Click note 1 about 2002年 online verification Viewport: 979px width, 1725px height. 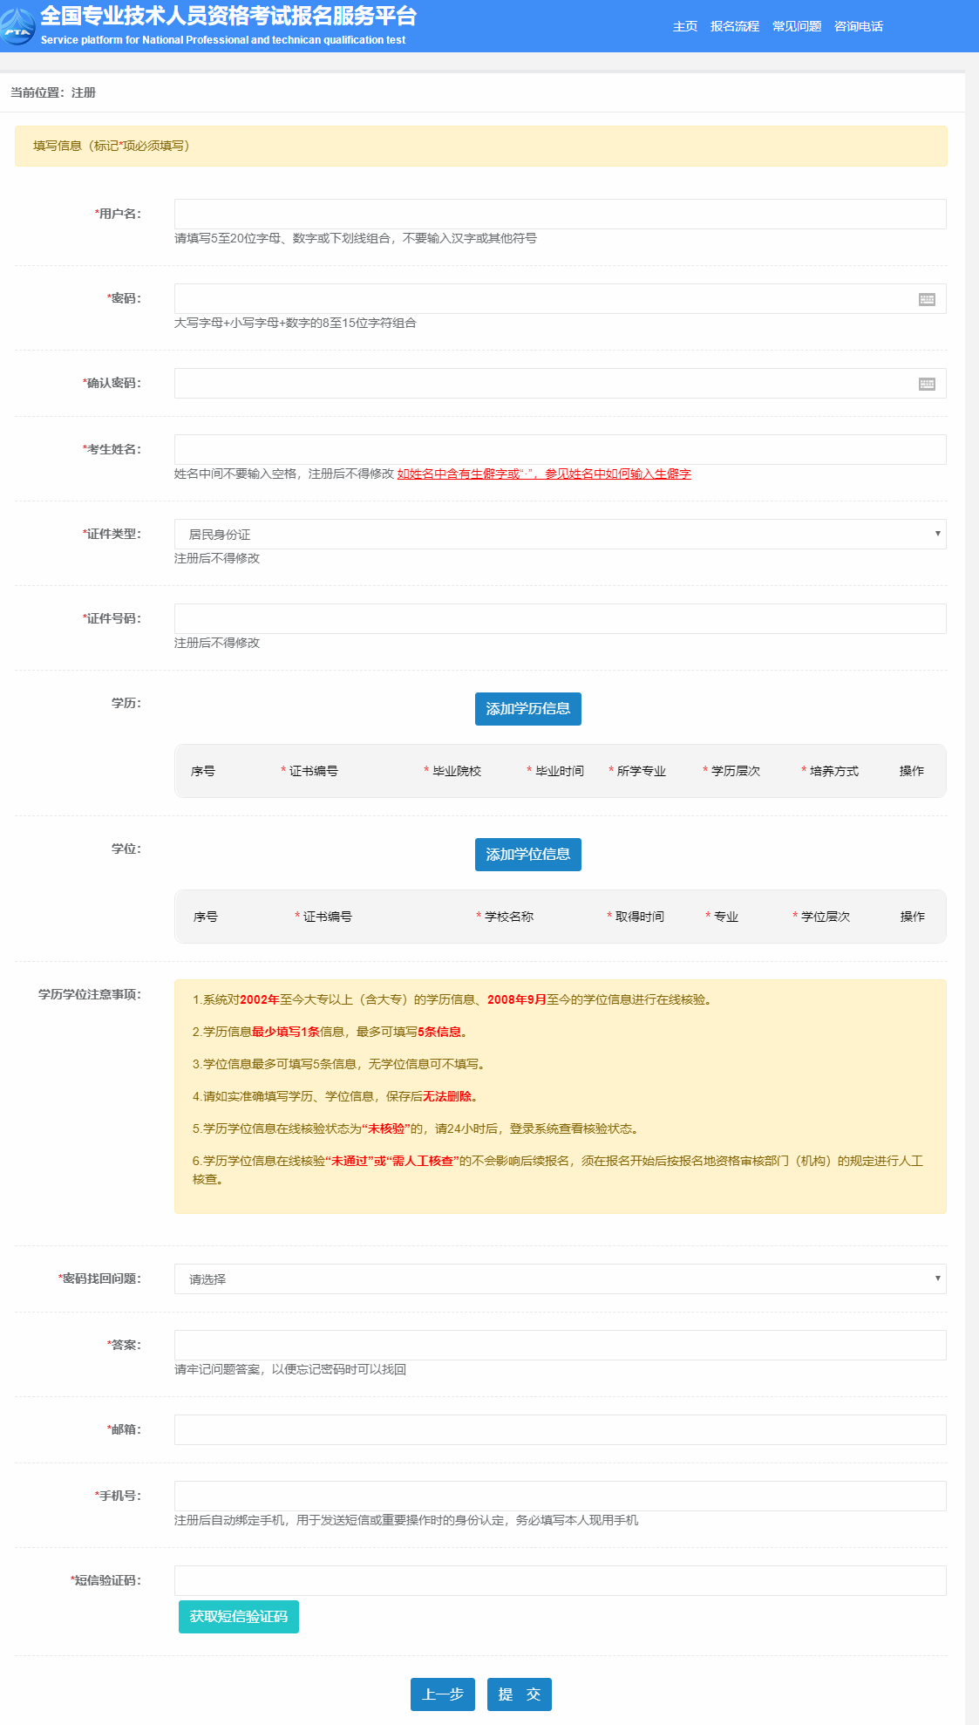coord(453,999)
